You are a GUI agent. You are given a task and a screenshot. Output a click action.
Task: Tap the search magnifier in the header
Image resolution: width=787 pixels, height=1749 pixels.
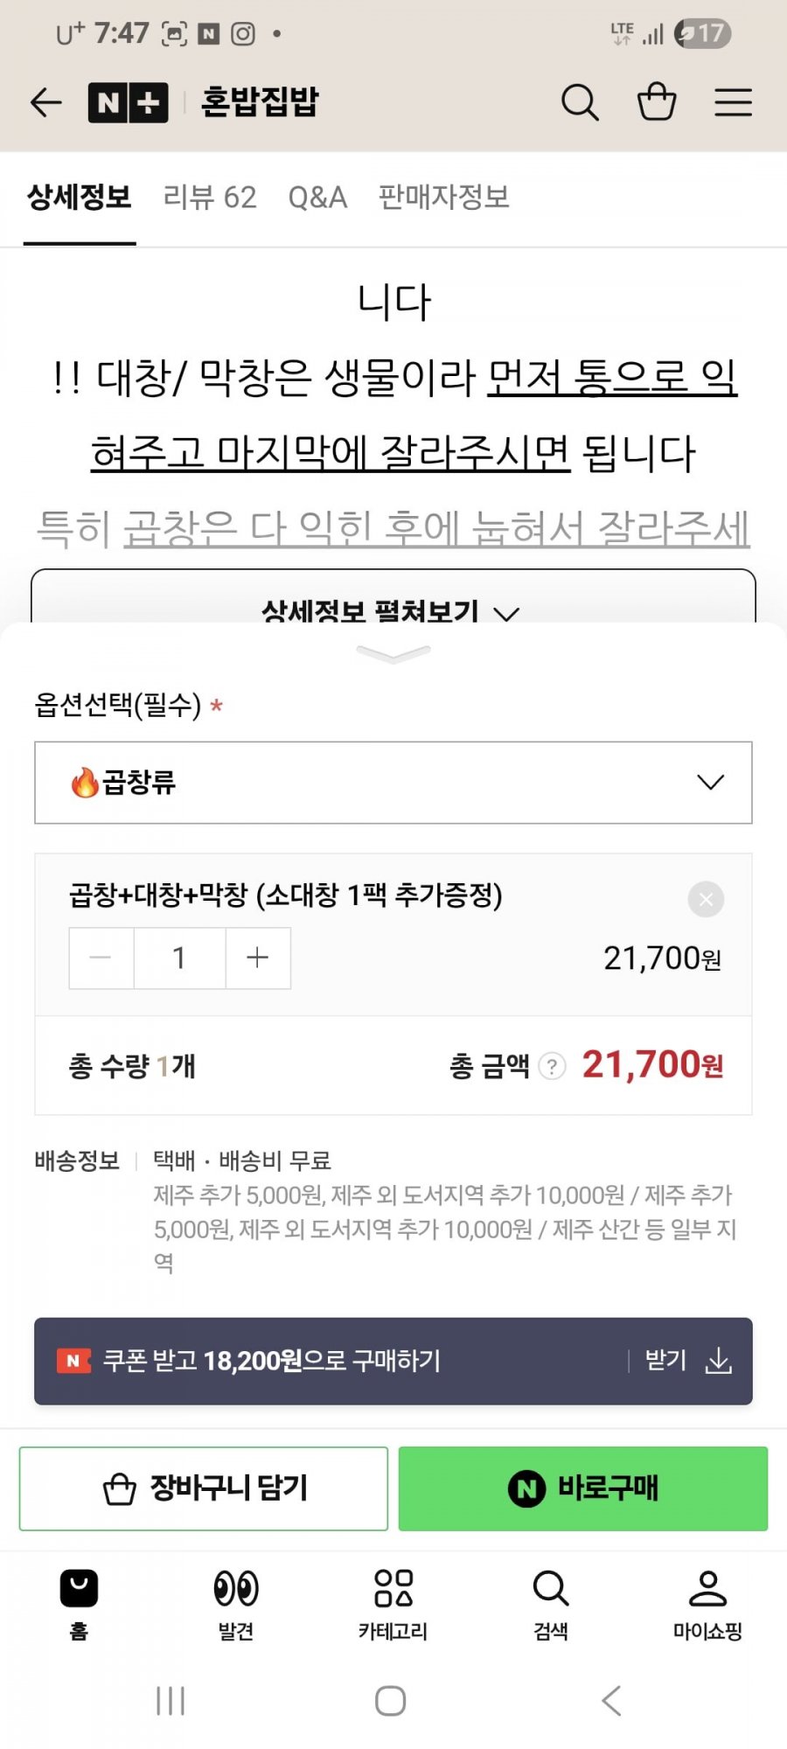point(579,102)
